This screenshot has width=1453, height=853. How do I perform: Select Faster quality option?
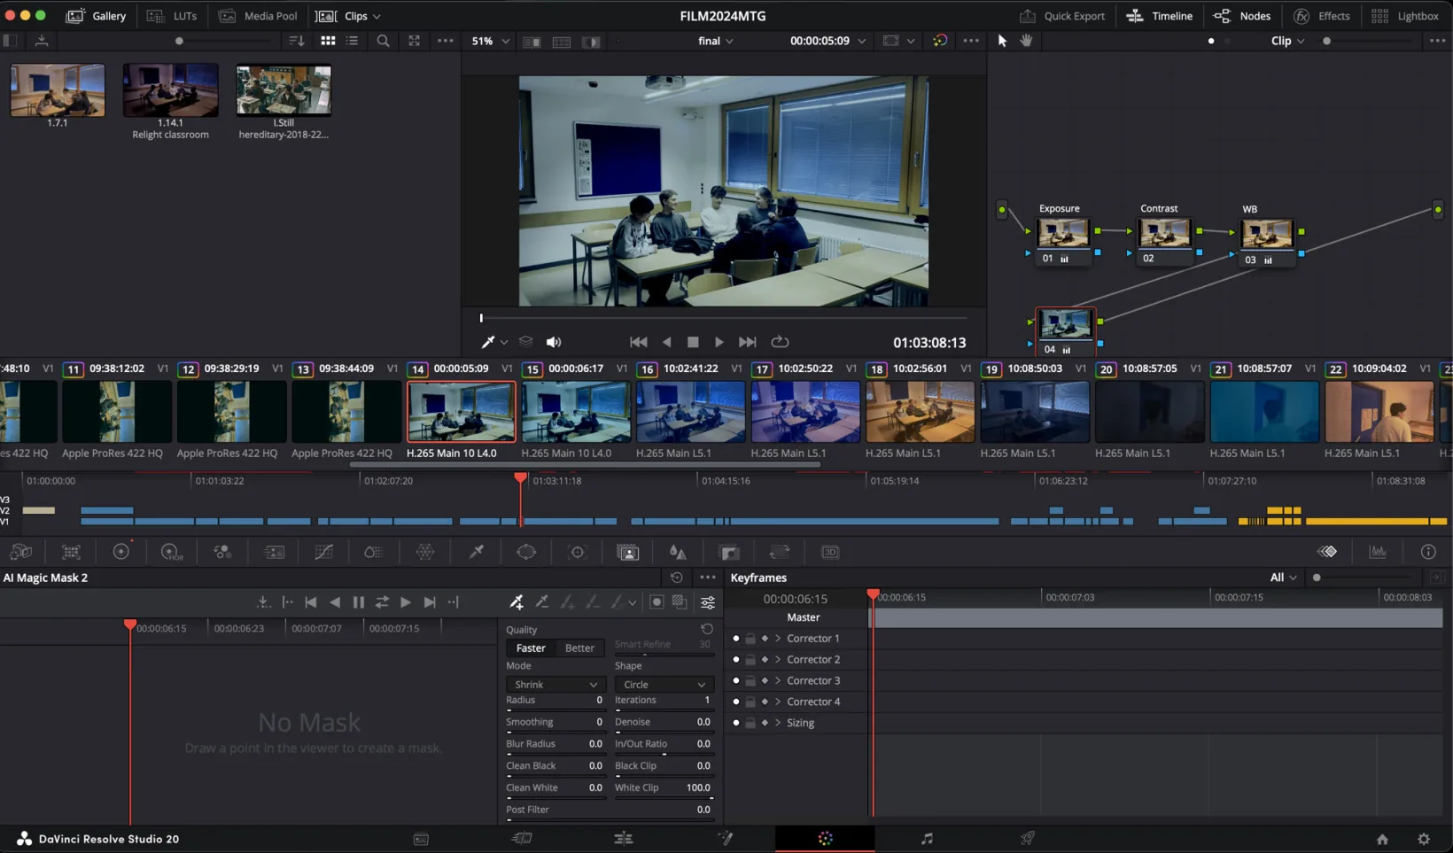(531, 648)
